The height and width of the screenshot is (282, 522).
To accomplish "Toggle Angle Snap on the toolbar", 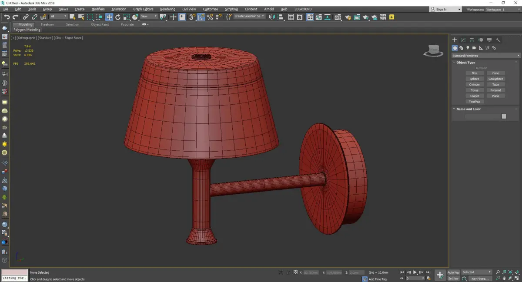I will point(201,17).
